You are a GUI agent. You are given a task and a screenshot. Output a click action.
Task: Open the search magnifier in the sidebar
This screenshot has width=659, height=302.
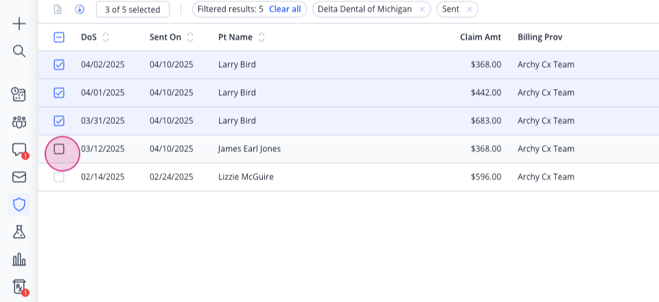(19, 51)
